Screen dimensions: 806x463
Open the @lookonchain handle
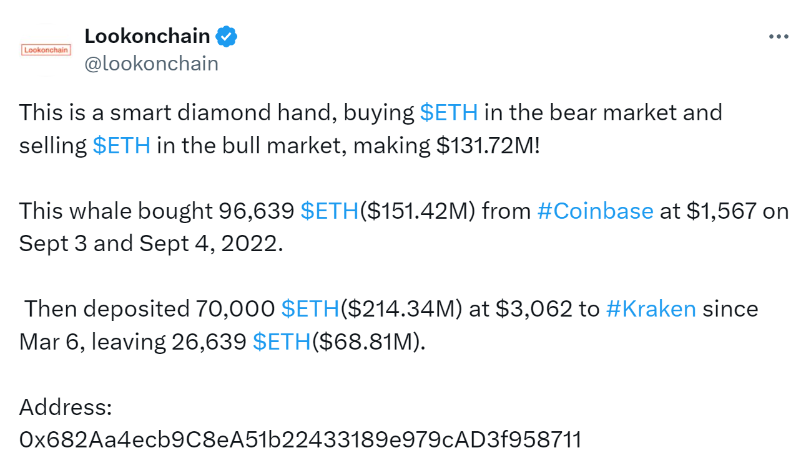coord(151,64)
